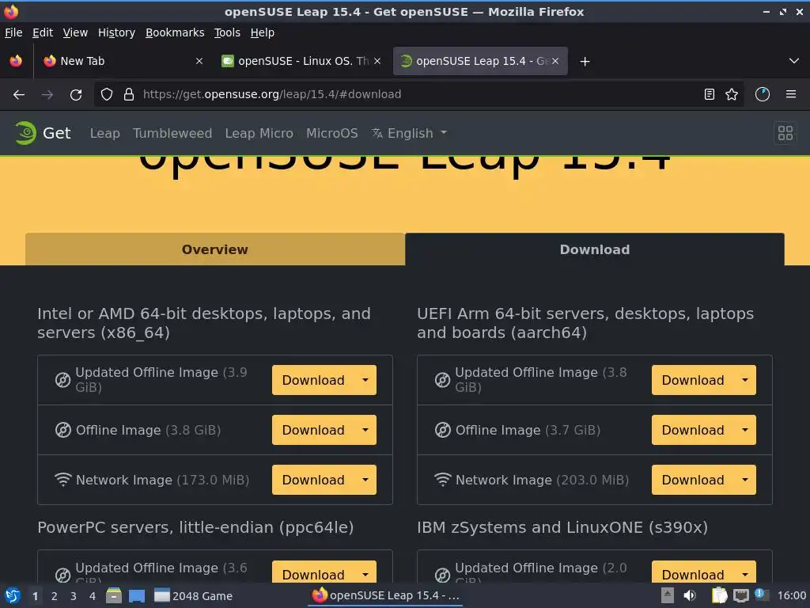Download x86_64 Offline Image 3.8 GiB
This screenshot has height=608, width=810.
[x=313, y=430]
